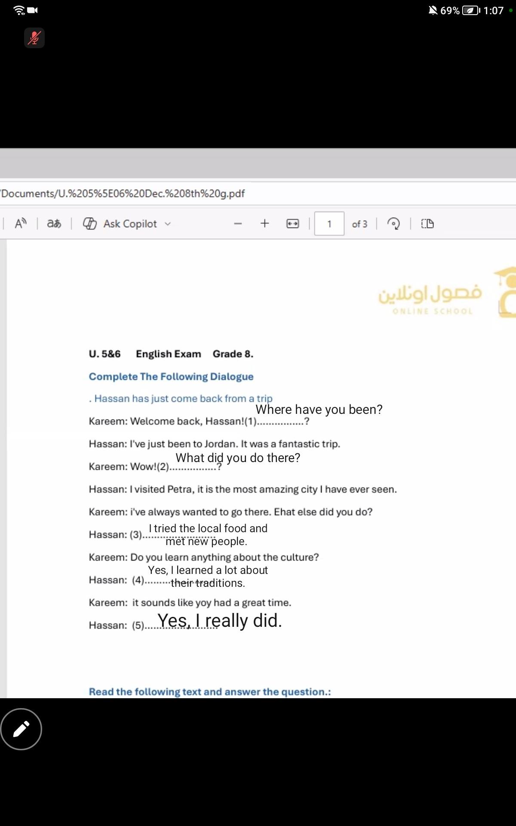
Task: Tap the battery status indicator
Action: tap(470, 10)
